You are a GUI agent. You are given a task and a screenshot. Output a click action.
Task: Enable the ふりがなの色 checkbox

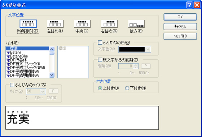click(100, 42)
